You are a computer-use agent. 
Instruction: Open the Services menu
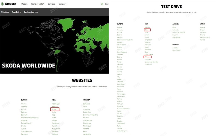(51, 4)
